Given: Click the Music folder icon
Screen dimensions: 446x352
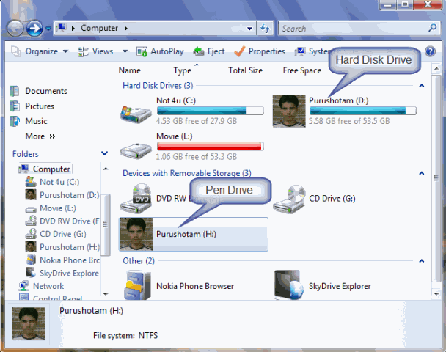Looking at the screenshot, I should click(x=14, y=121).
